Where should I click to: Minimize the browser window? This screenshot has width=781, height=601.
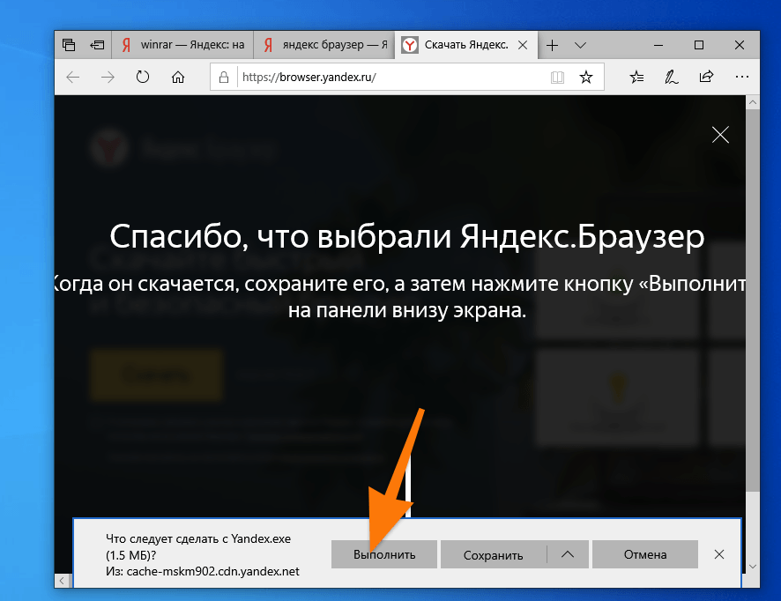point(658,45)
